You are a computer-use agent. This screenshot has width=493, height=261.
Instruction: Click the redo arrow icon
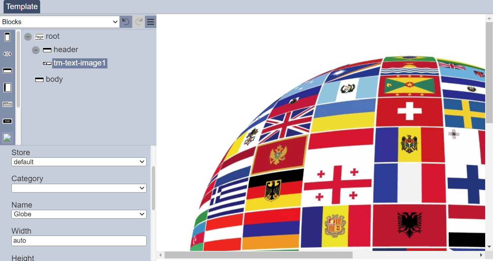point(138,22)
